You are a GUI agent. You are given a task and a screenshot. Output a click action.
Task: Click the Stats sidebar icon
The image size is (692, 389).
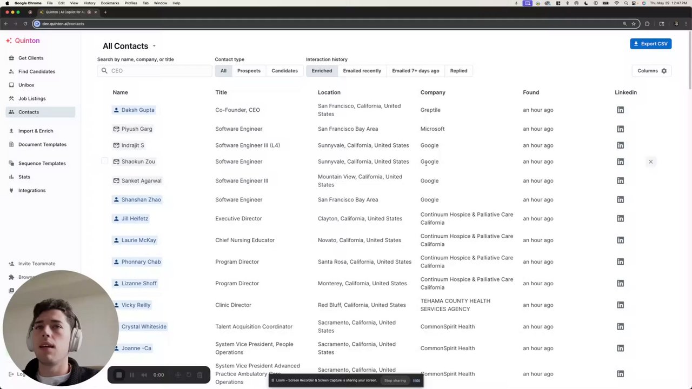[x=12, y=177]
